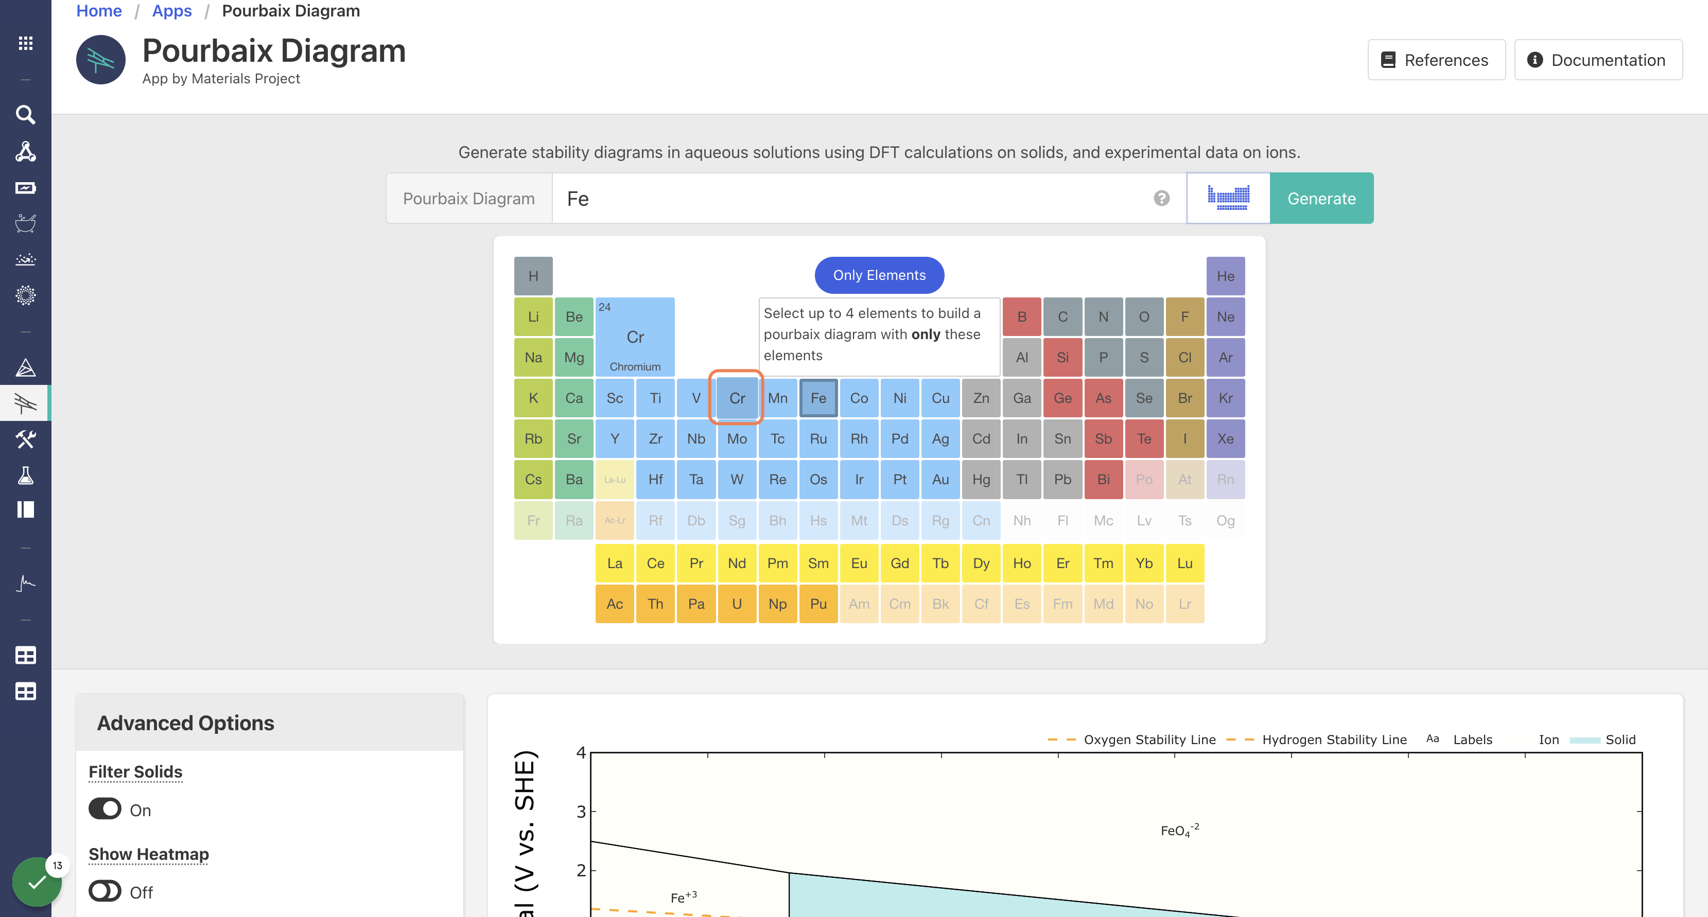Toggle the Only Elements mode button
The width and height of the screenshot is (1708, 917).
point(879,275)
